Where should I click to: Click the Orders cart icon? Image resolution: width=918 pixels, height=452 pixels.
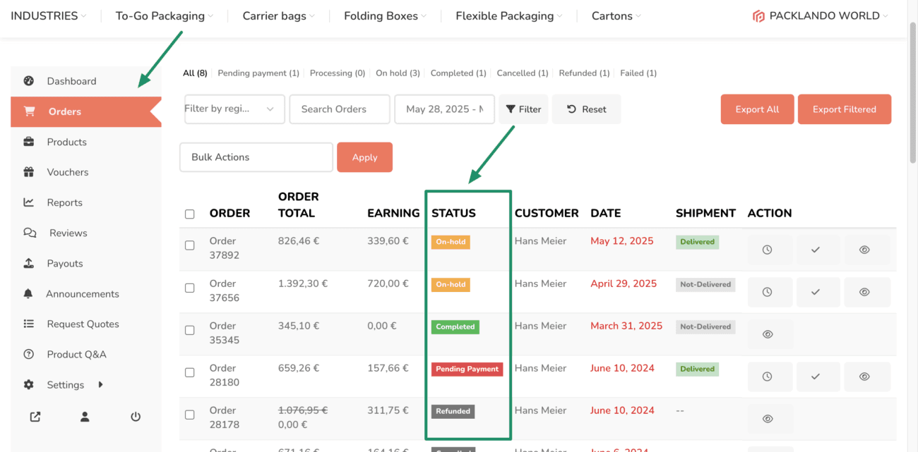(x=29, y=111)
